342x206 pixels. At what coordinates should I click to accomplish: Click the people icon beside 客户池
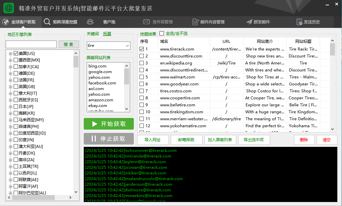(90, 22)
